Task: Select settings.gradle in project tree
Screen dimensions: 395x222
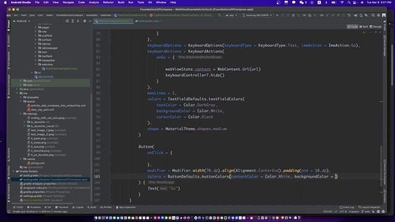Action: (x=43, y=196)
